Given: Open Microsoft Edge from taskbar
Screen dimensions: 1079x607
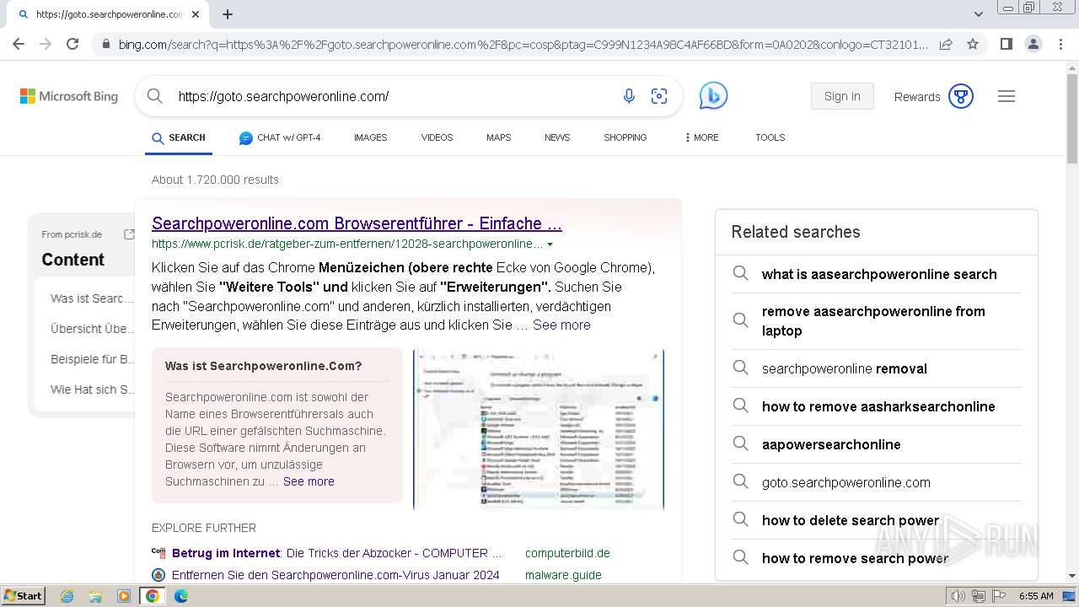Looking at the screenshot, I should tap(181, 596).
